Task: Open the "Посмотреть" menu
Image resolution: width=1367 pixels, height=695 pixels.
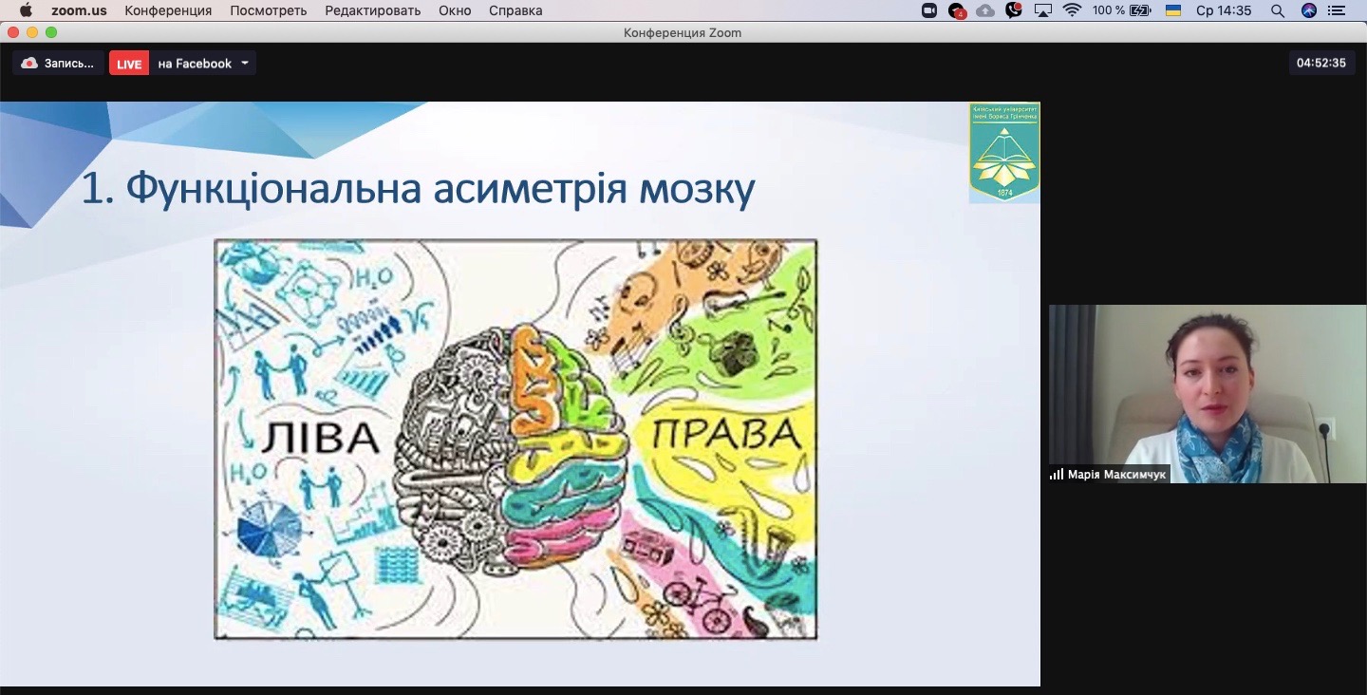Action: (x=268, y=10)
